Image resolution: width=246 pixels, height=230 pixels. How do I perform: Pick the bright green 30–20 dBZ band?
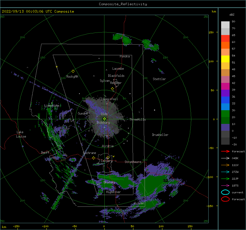225,114
